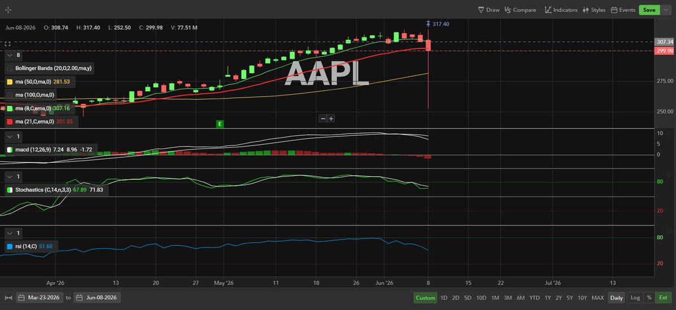The width and height of the screenshot is (676, 310).
Task: Select the YTD time range
Action: (535, 298)
